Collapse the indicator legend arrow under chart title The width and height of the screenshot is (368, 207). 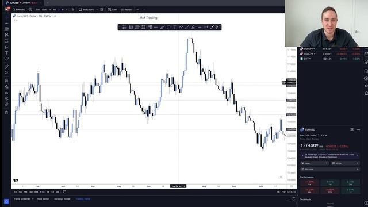coord(15,20)
